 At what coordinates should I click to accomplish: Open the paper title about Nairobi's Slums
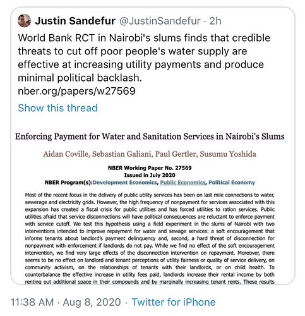pyautogui.click(x=150, y=137)
